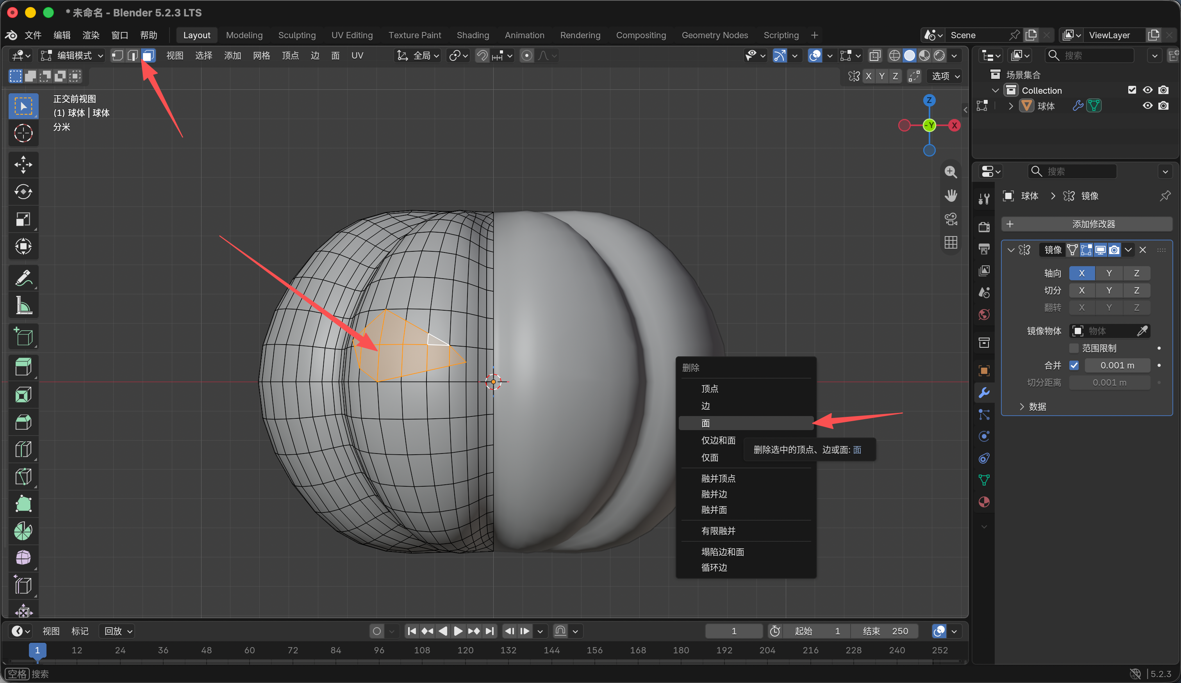Click the zoom magnifier in viewport
Viewport: 1181px width, 683px height.
pos(951,172)
